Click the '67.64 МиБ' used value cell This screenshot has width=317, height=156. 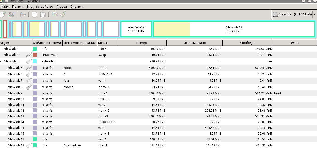pyautogui.click(x=213, y=139)
